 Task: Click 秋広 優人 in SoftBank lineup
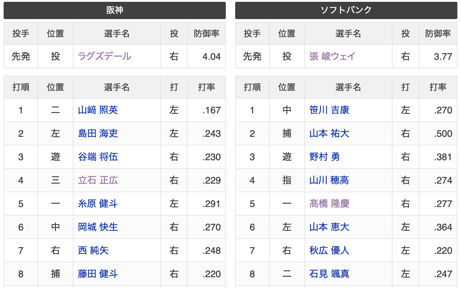click(329, 251)
